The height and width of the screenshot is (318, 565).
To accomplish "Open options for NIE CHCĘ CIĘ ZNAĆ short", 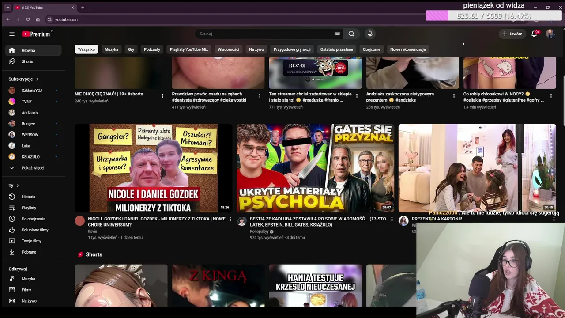I will [162, 96].
